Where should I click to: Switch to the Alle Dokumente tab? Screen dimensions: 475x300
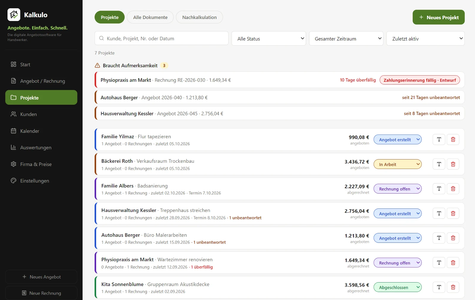pos(150,17)
